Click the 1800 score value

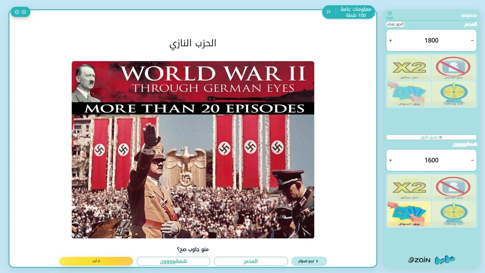pyautogui.click(x=432, y=41)
